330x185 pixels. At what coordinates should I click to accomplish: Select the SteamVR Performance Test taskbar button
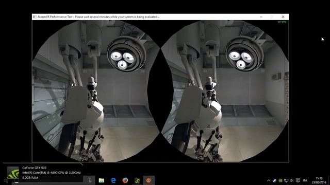coord(149,180)
